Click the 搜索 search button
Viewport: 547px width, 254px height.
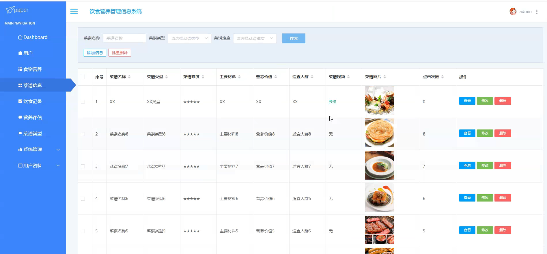coord(294,38)
